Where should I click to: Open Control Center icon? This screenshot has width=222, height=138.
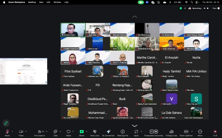tap(197, 2)
